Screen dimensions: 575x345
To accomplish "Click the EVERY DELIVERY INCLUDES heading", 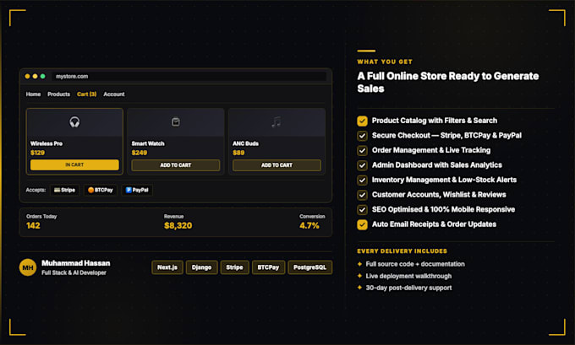I will tap(402, 251).
